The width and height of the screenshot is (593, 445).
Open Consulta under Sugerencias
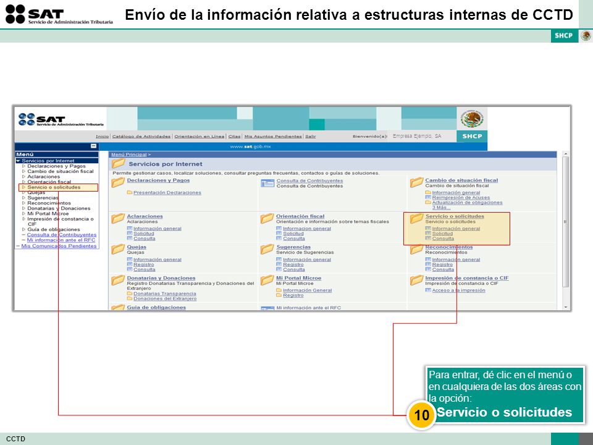[294, 269]
